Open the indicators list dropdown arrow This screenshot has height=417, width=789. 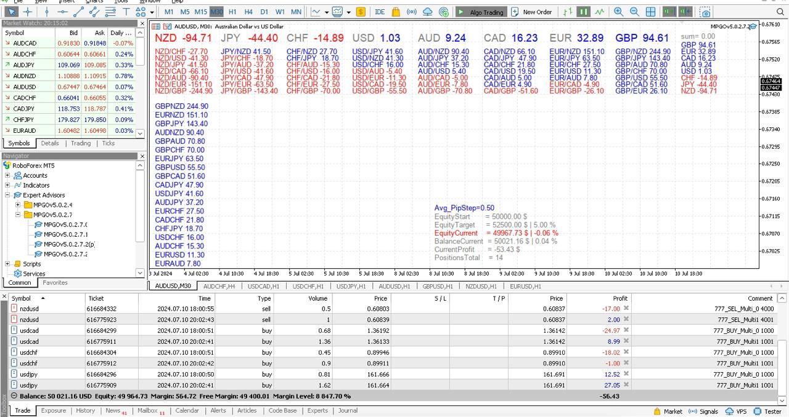[326, 12]
